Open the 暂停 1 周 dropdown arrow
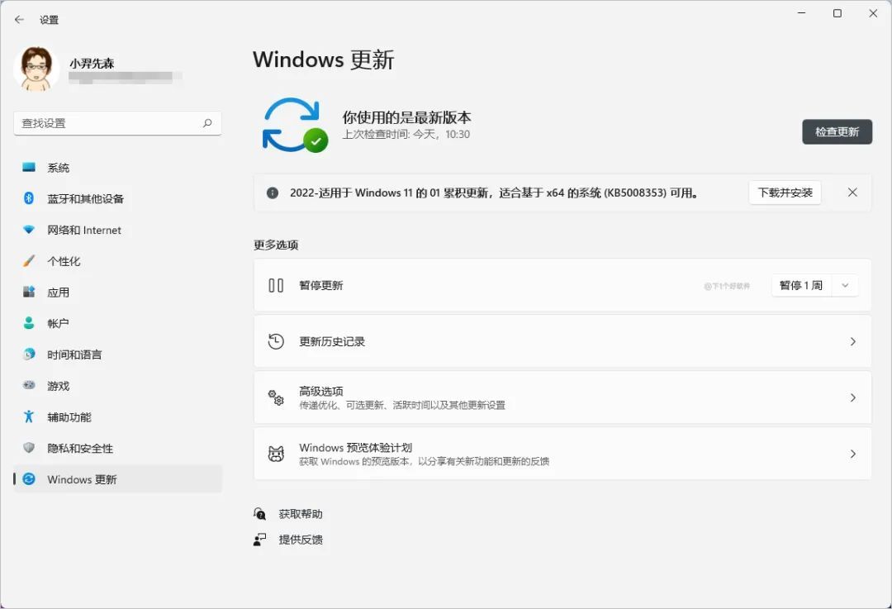This screenshot has height=609, width=892. coord(844,284)
